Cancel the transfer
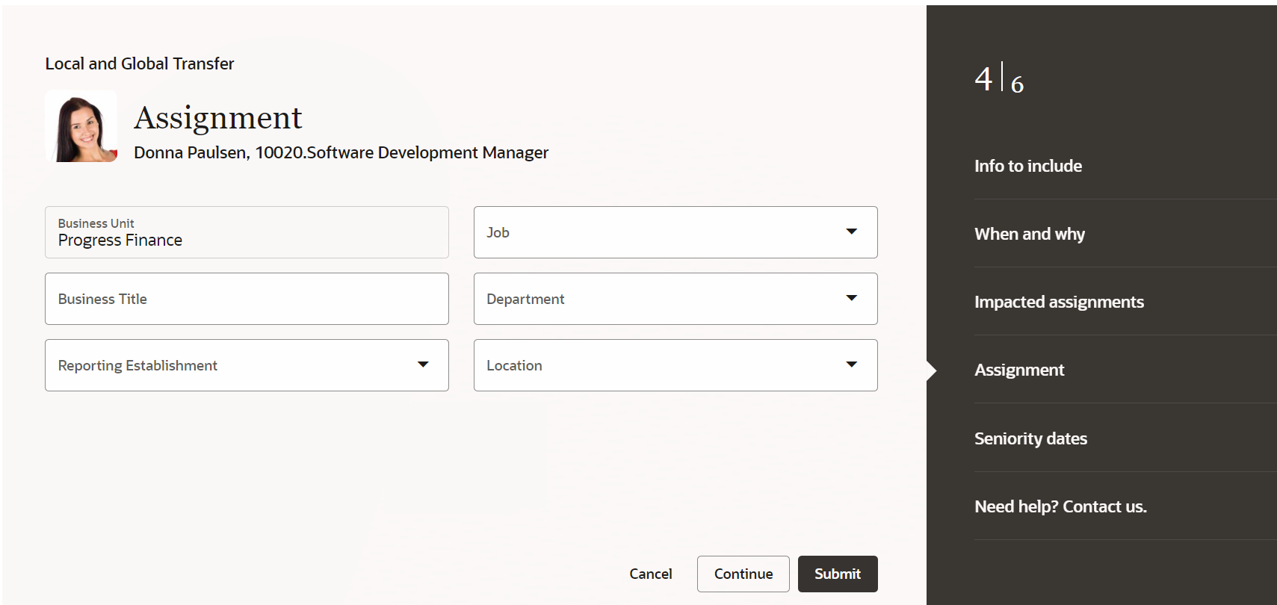The width and height of the screenshot is (1277, 605). [651, 574]
